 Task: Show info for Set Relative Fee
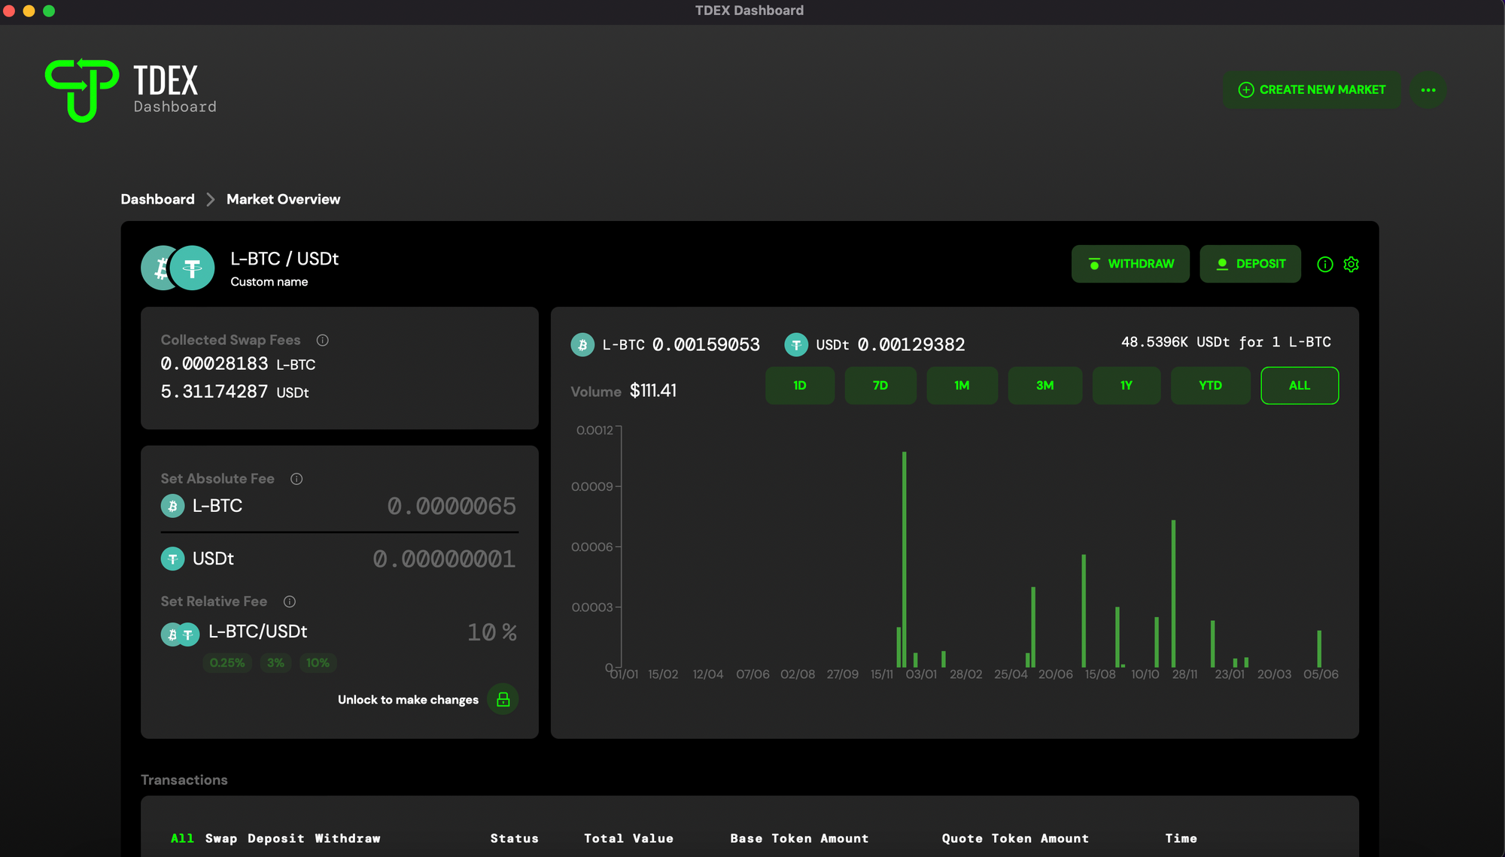[290, 601]
